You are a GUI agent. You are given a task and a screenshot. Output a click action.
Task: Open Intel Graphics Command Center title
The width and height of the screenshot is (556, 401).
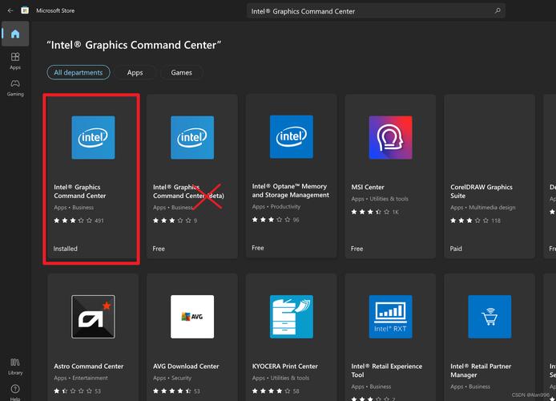point(80,191)
